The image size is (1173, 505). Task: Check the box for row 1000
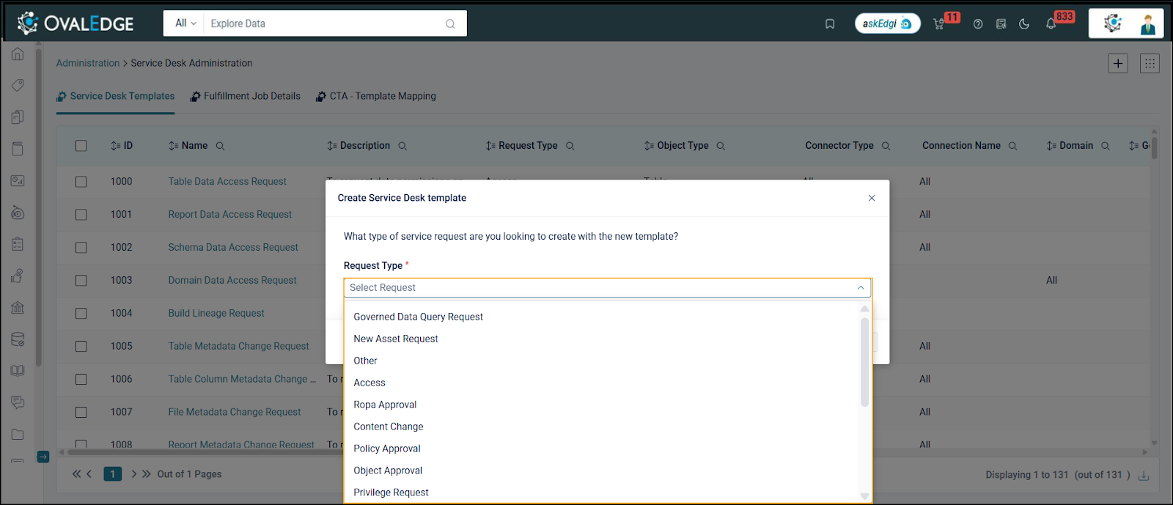click(81, 182)
